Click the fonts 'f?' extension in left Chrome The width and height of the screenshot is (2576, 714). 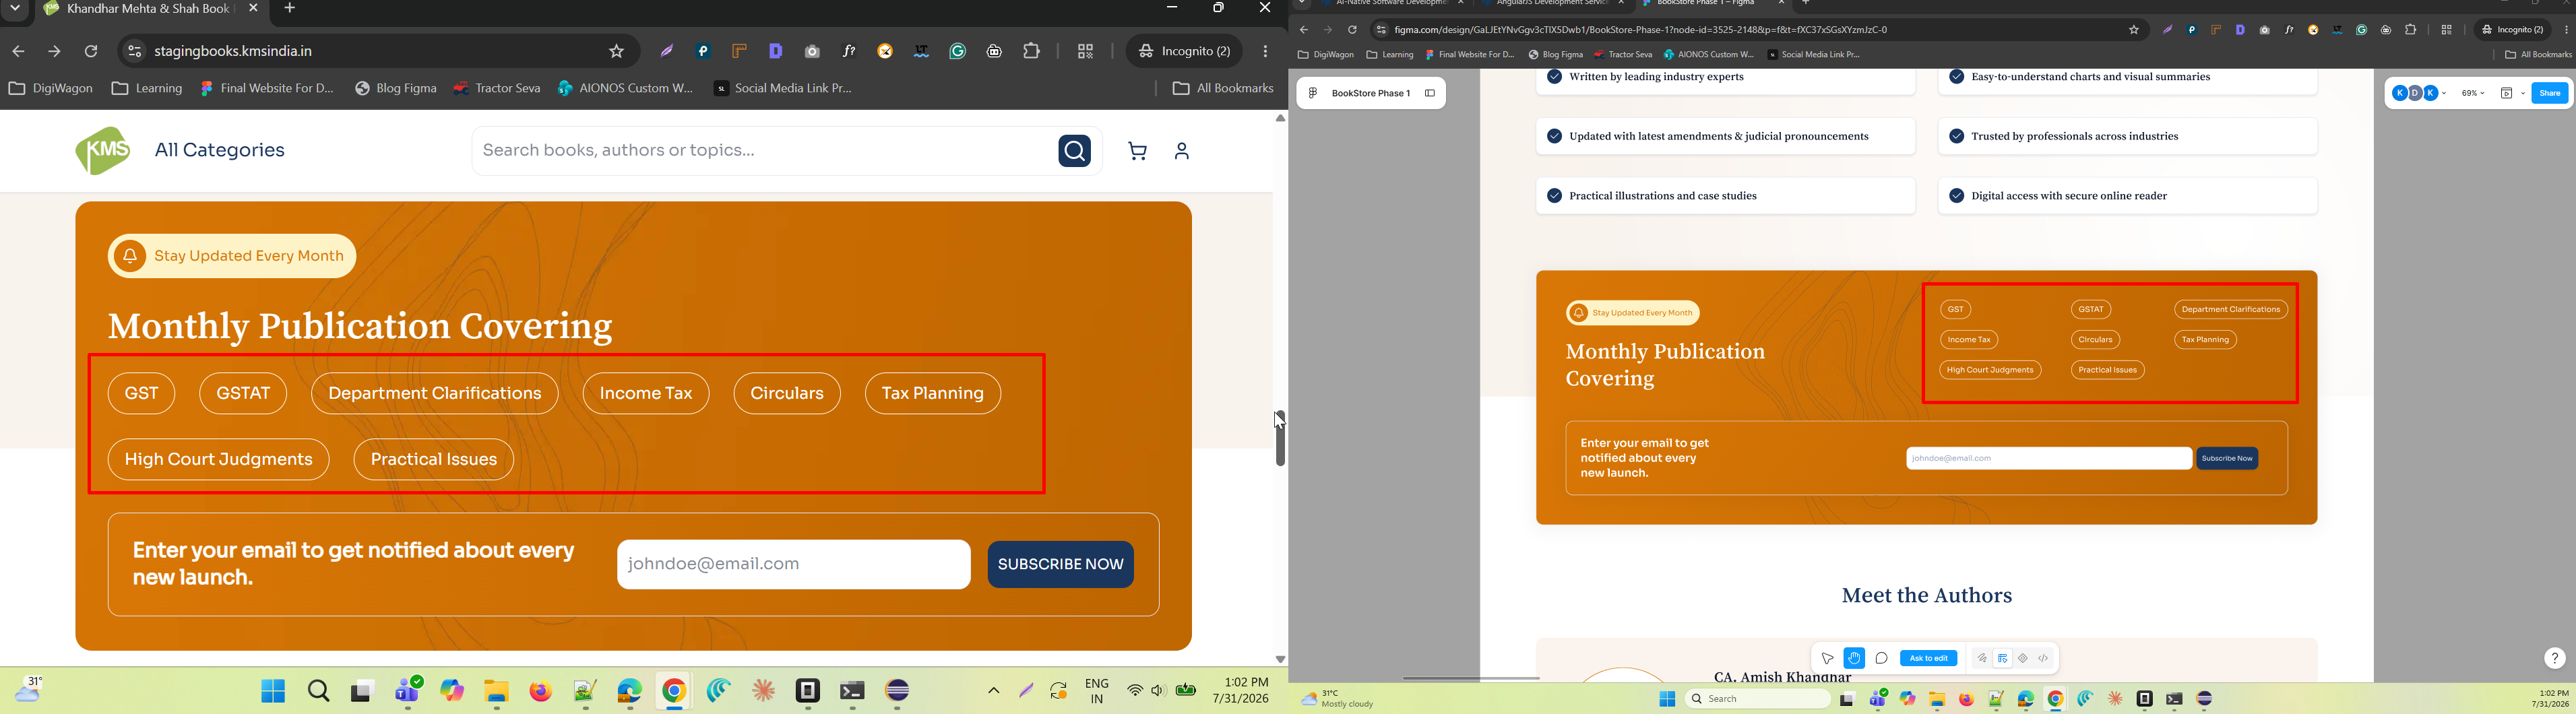[849, 51]
